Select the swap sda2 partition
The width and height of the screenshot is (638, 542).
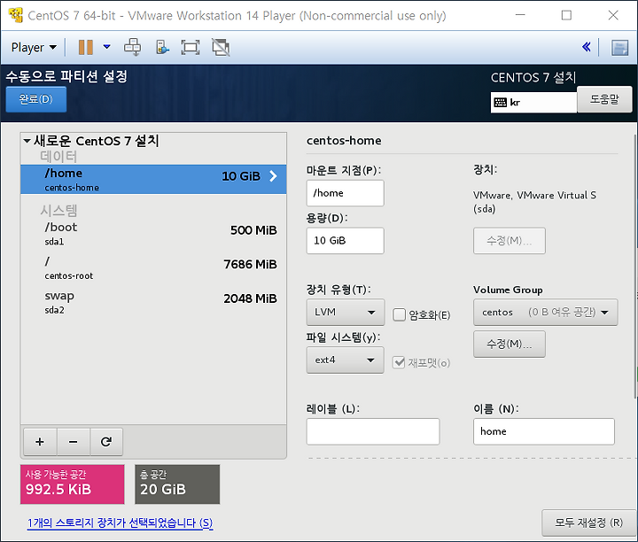(153, 302)
